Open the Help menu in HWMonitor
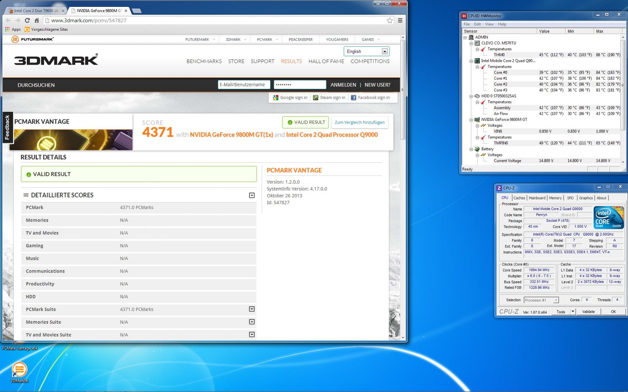628x392 pixels. (x=502, y=24)
